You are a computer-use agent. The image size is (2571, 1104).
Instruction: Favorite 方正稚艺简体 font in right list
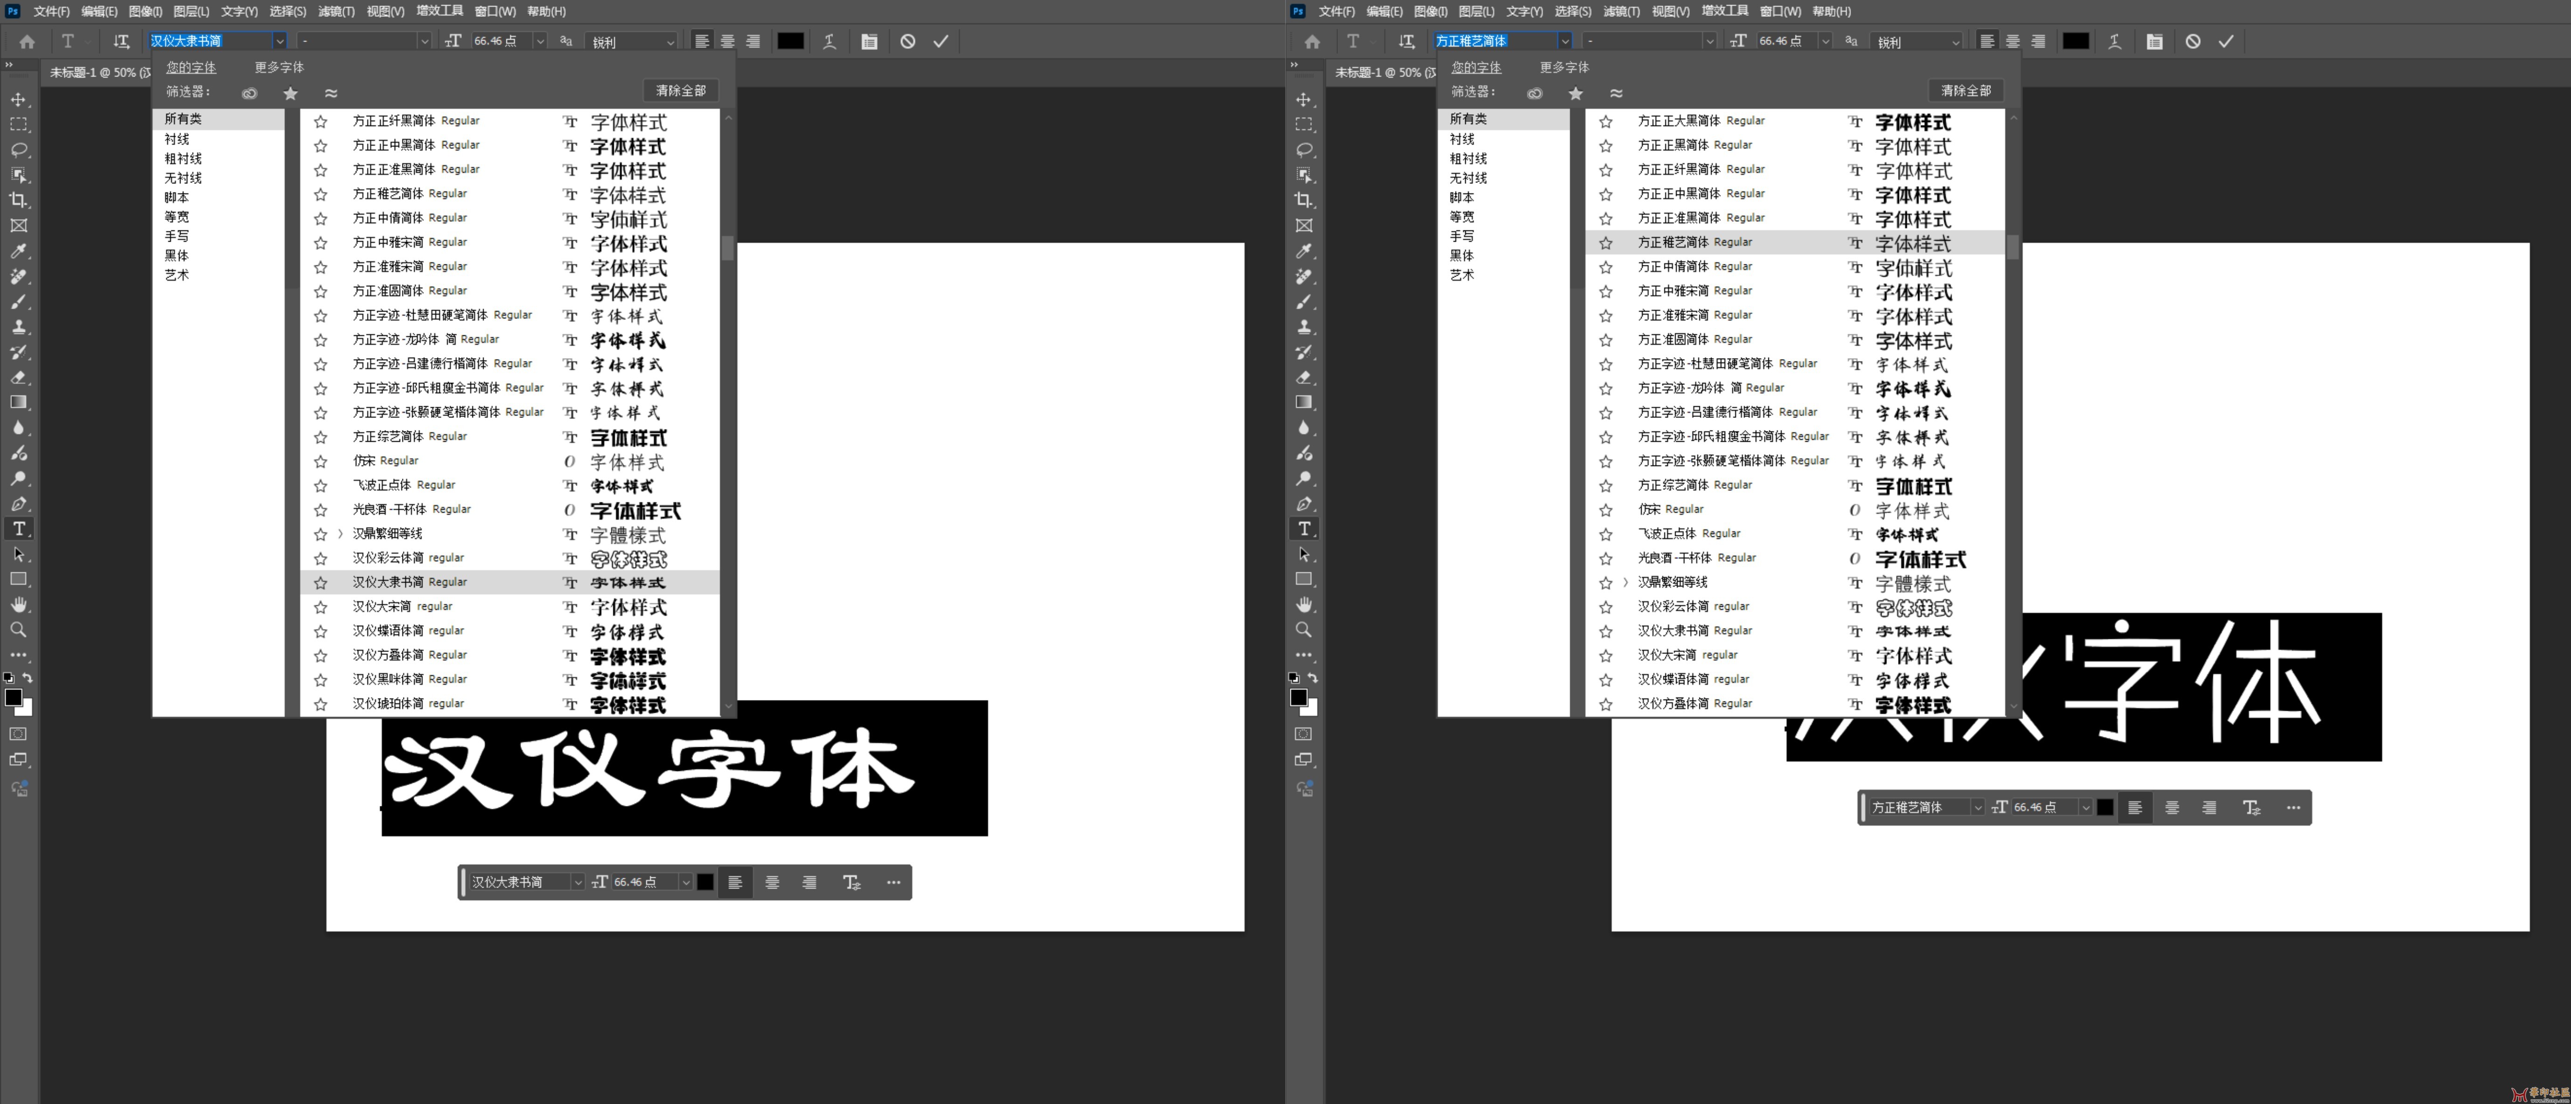(1606, 243)
